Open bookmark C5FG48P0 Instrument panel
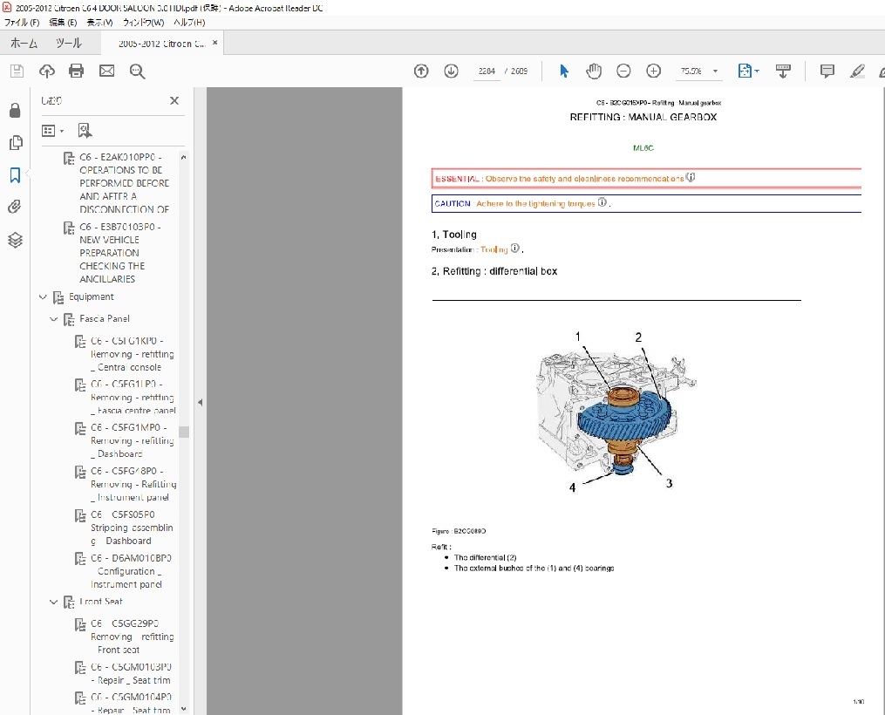Image resolution: width=885 pixels, height=715 pixels. point(133,484)
